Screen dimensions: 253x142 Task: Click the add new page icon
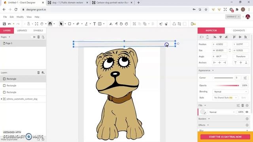[43, 37]
